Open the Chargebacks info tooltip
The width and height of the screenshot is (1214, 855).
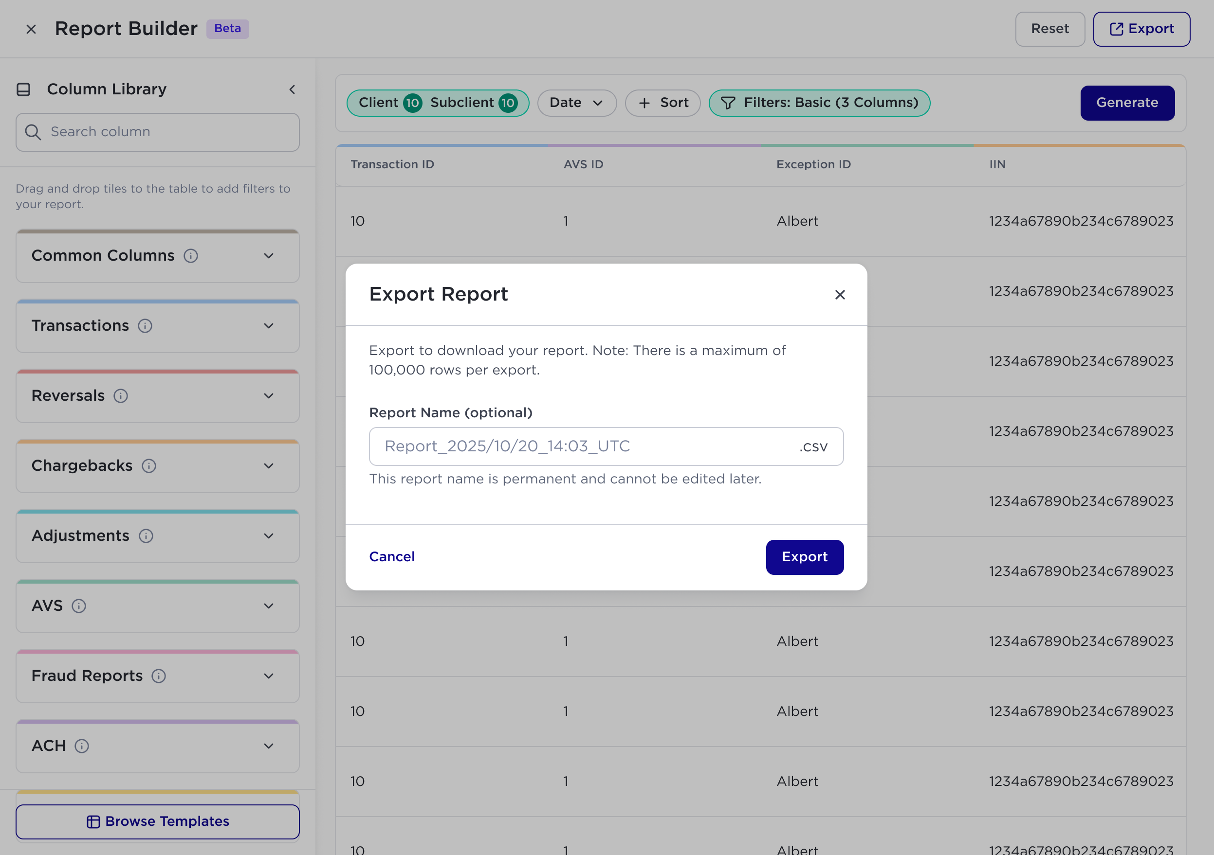click(149, 466)
